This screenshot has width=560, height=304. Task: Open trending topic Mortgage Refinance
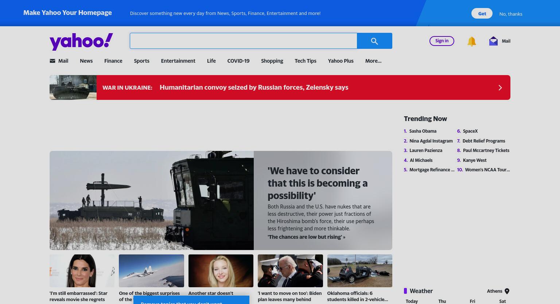pyautogui.click(x=432, y=170)
